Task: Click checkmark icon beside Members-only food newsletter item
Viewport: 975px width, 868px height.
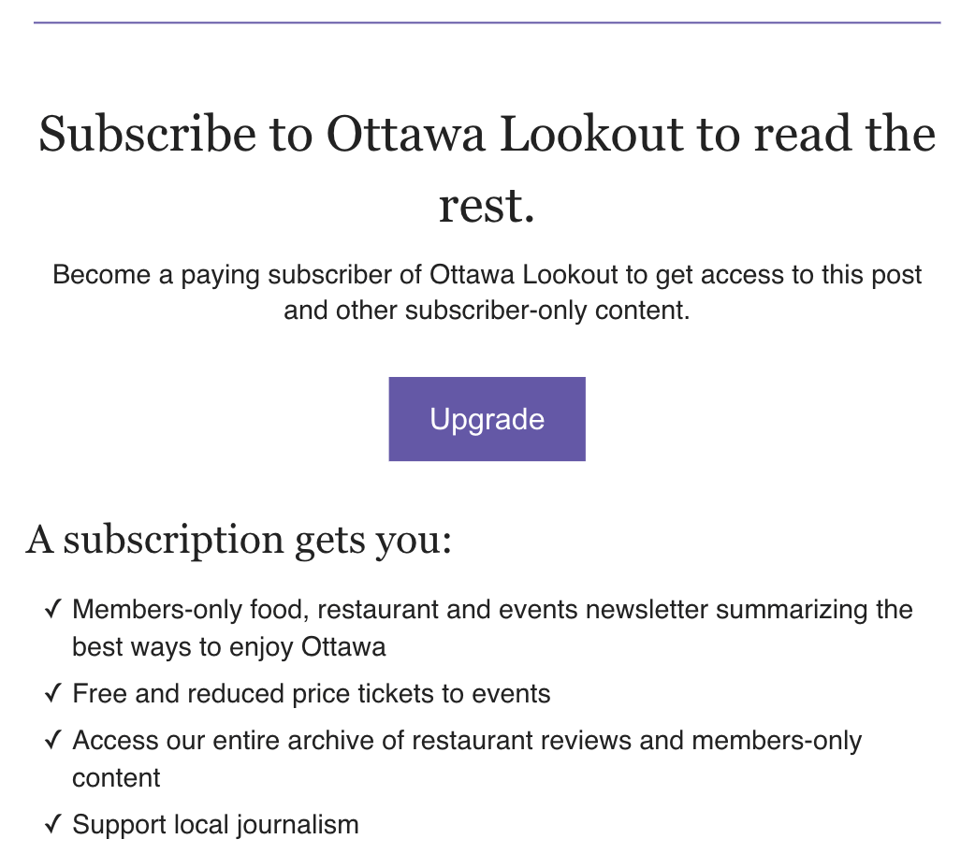Action: 53,609
